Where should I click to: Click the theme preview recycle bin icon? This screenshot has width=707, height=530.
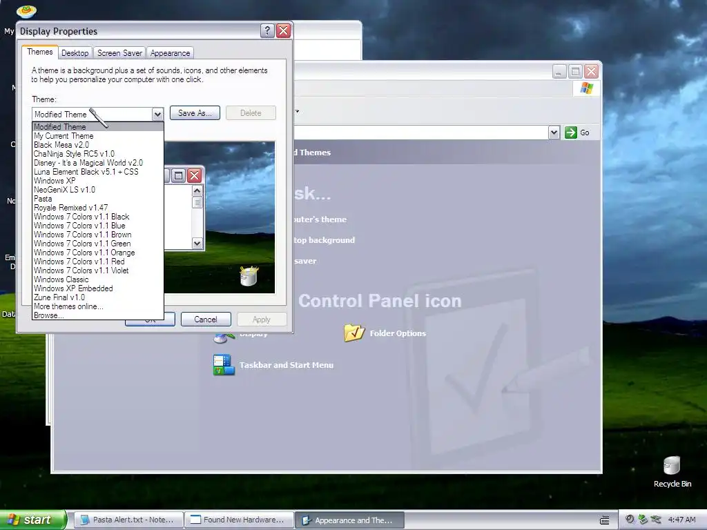pyautogui.click(x=249, y=276)
